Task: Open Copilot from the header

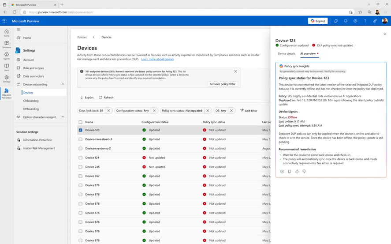Action: pos(318,21)
